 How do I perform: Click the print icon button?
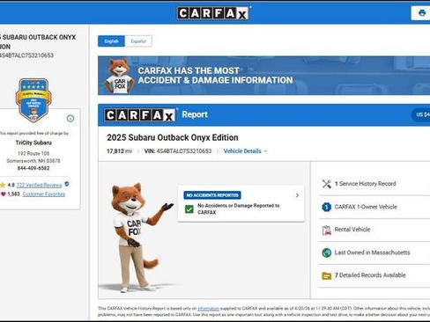tap(421, 13)
